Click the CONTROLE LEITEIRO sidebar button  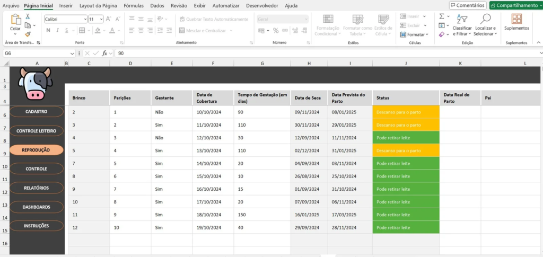click(x=36, y=130)
